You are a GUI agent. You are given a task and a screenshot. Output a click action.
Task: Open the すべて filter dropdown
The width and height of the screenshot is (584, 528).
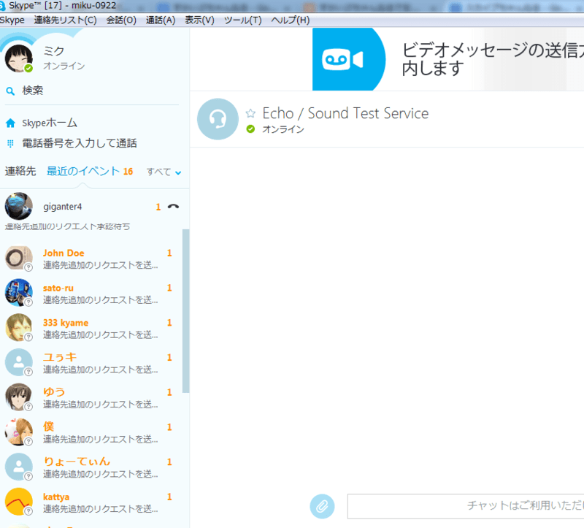coord(164,172)
